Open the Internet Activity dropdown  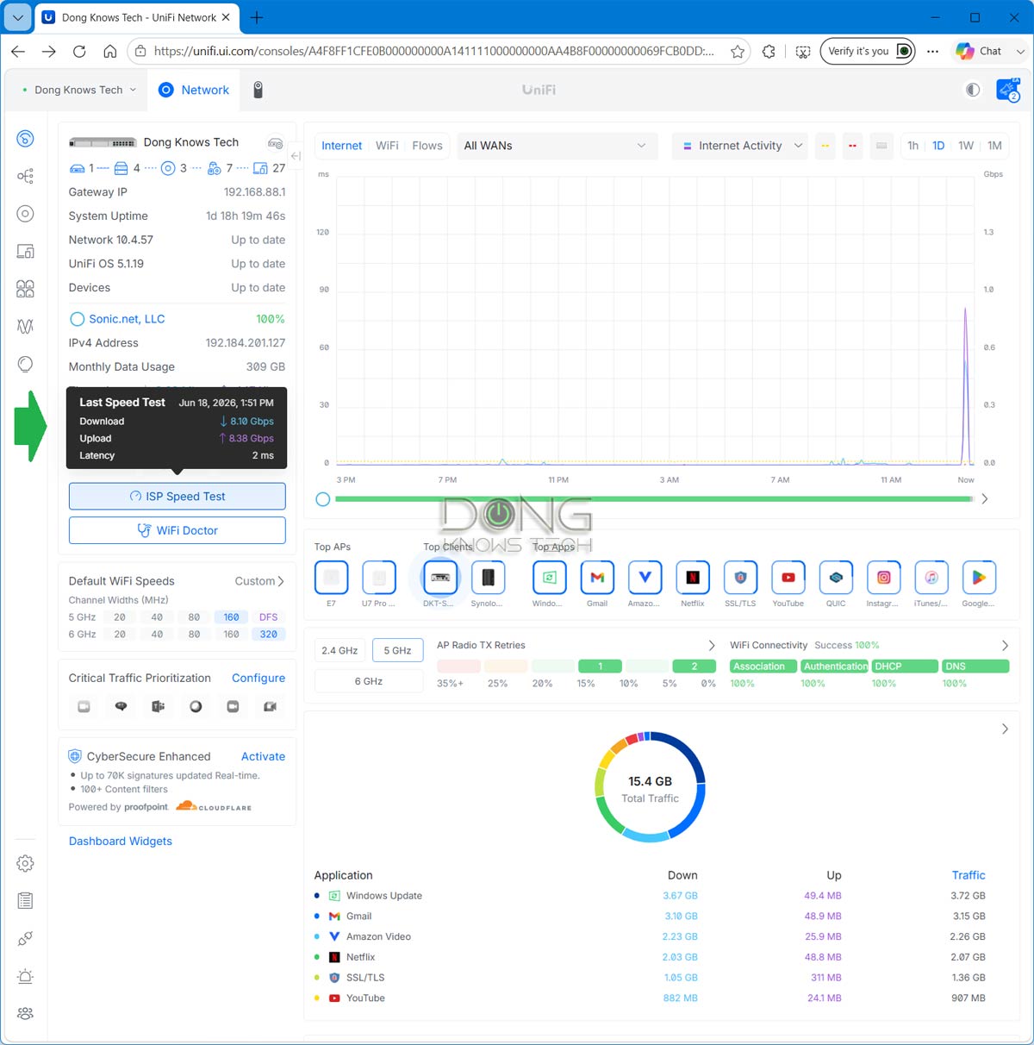(x=742, y=146)
